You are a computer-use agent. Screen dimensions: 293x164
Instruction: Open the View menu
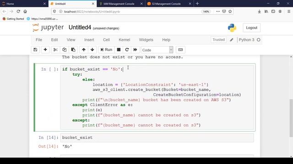coord(71,40)
